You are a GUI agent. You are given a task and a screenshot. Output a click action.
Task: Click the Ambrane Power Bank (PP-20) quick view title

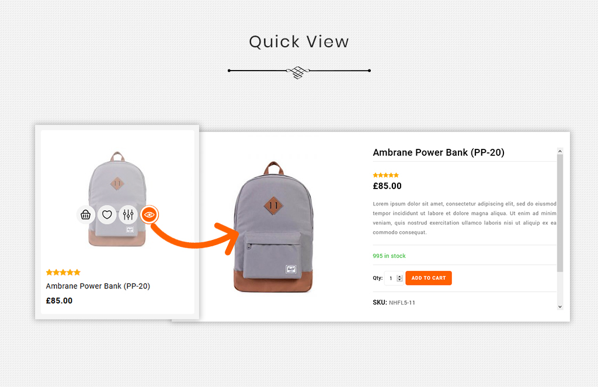(x=439, y=152)
